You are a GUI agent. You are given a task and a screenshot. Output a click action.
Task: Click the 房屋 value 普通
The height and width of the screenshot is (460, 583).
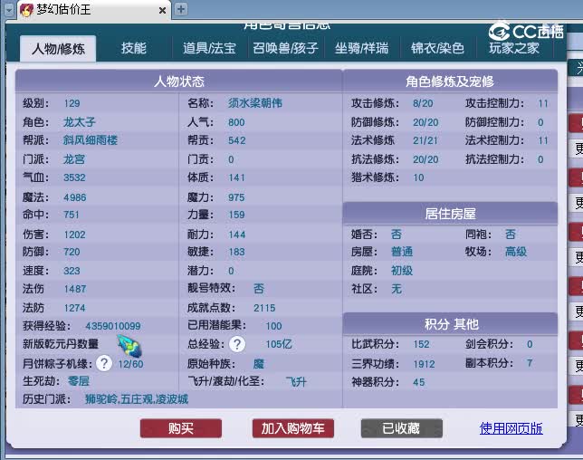click(x=402, y=252)
